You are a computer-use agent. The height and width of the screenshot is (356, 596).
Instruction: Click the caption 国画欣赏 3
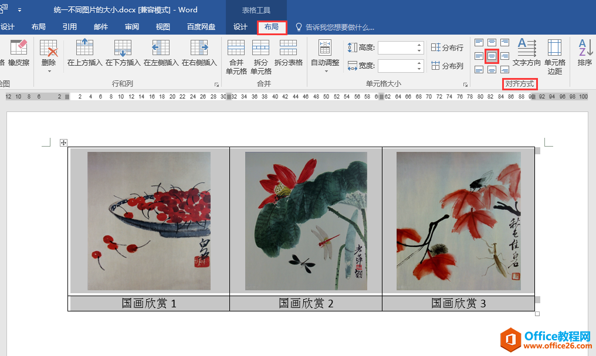point(458,304)
